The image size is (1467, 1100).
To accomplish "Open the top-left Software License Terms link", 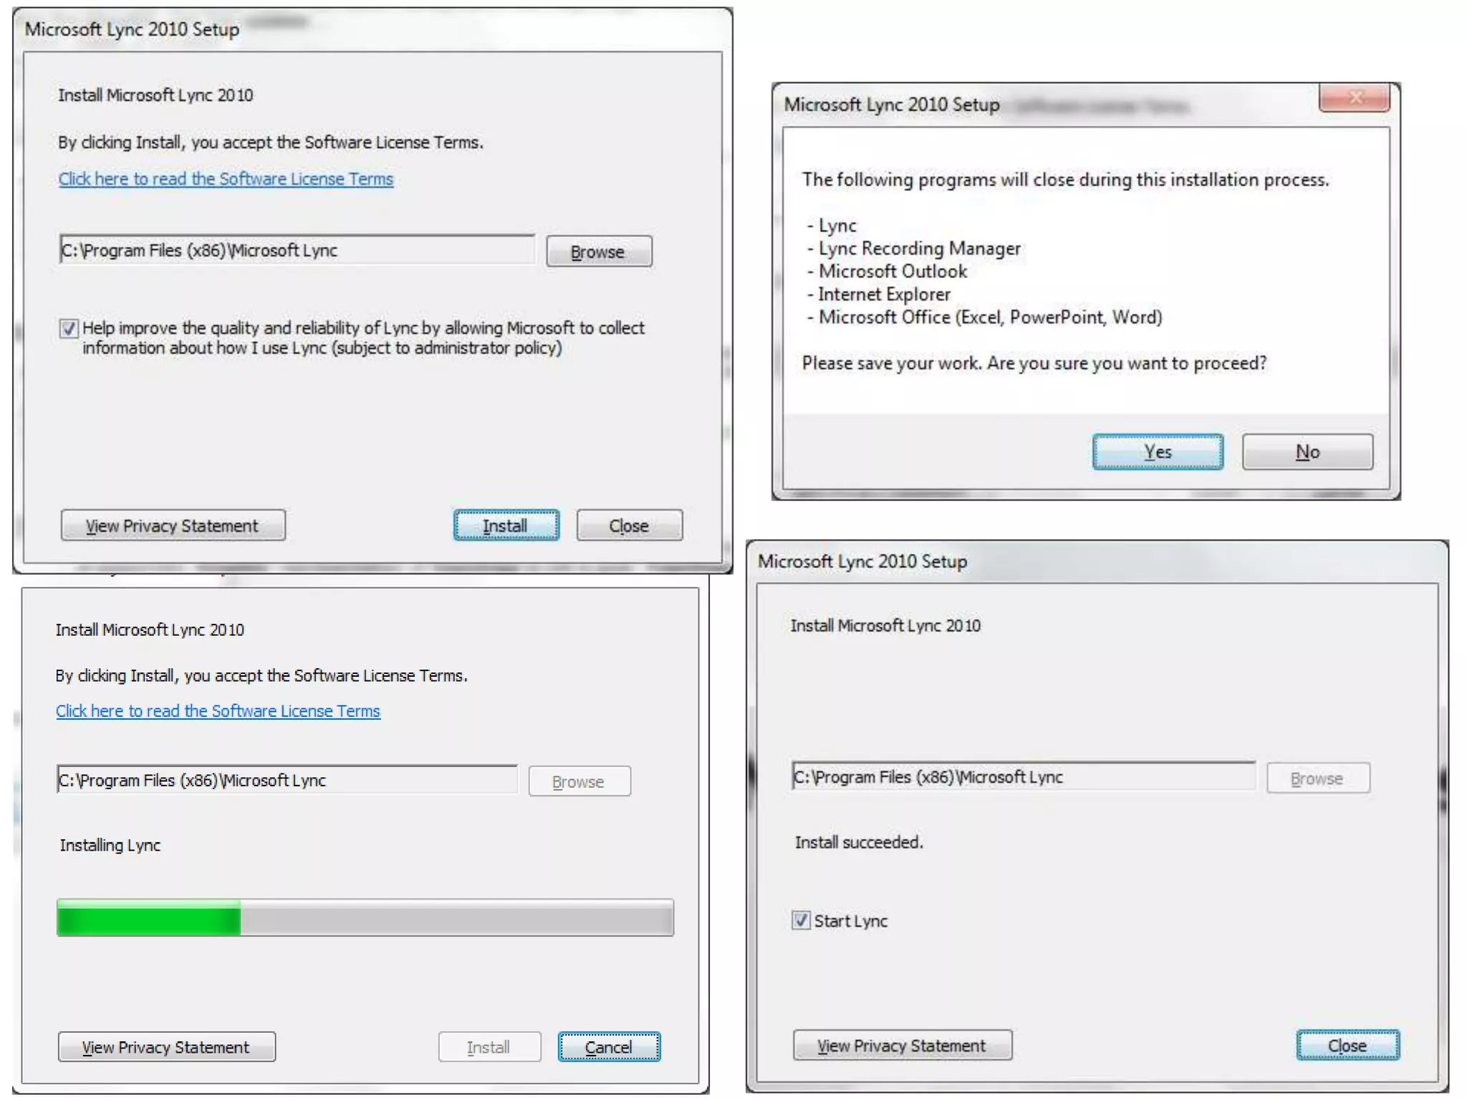I will (226, 179).
